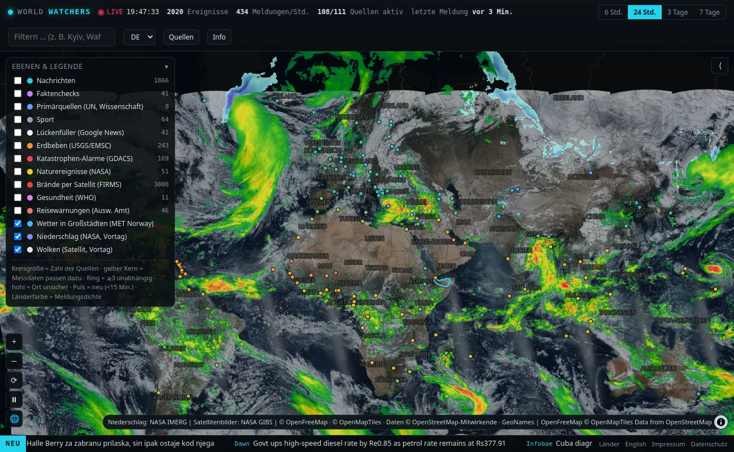The height and width of the screenshot is (452, 734).
Task: Open the Impressum link
Action: [668, 444]
